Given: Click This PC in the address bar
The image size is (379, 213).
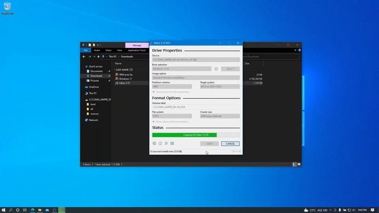Looking at the screenshot, I should [113, 57].
